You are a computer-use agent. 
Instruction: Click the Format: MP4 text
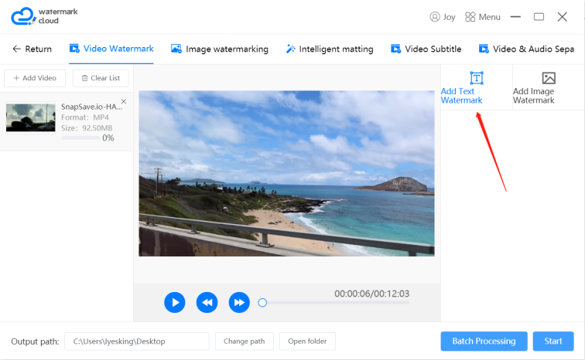tap(85, 117)
